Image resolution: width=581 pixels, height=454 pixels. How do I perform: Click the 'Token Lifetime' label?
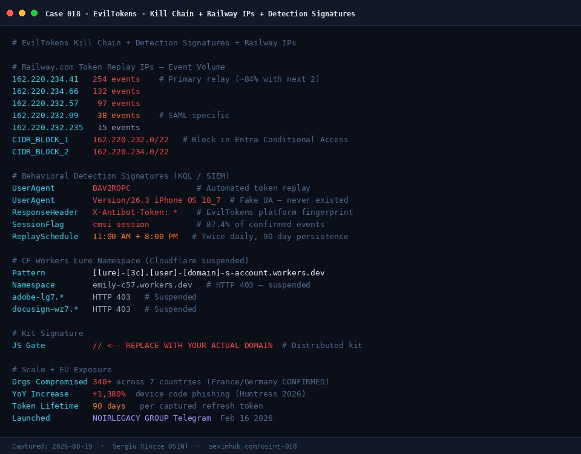pyautogui.click(x=45, y=406)
